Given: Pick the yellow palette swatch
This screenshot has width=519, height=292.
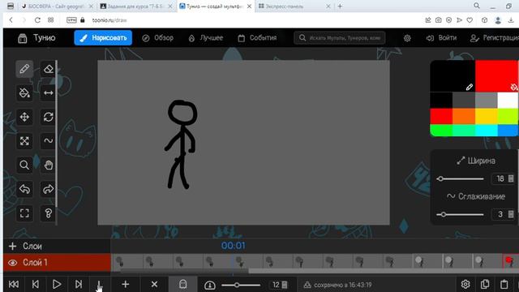Looking at the screenshot, I should coord(486,116).
